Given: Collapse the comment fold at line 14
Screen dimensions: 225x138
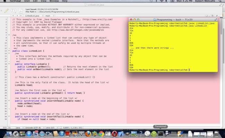Looking at the screenshot, I should [x=9, y=53].
